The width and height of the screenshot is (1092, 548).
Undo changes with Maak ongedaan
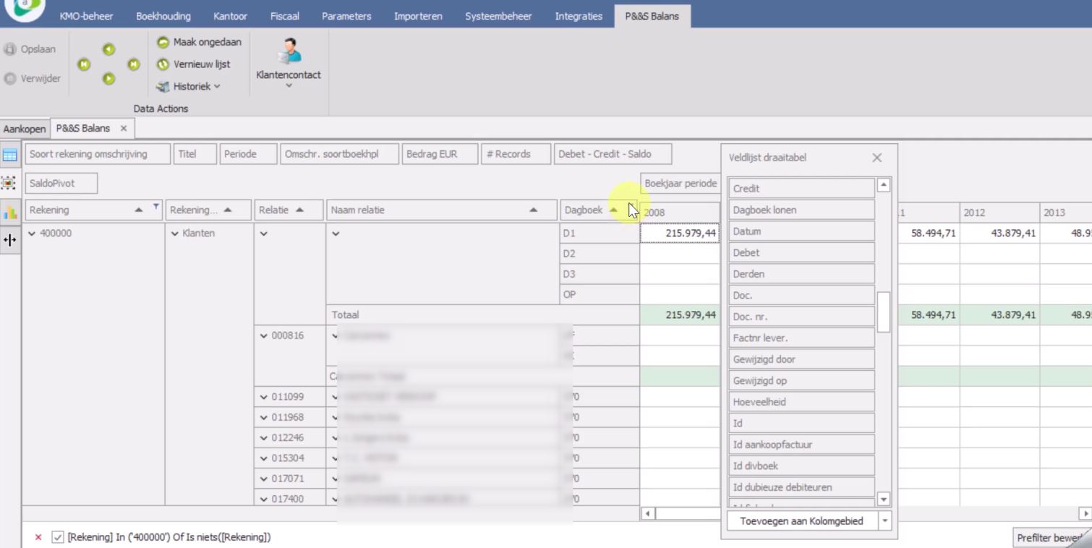click(x=199, y=42)
